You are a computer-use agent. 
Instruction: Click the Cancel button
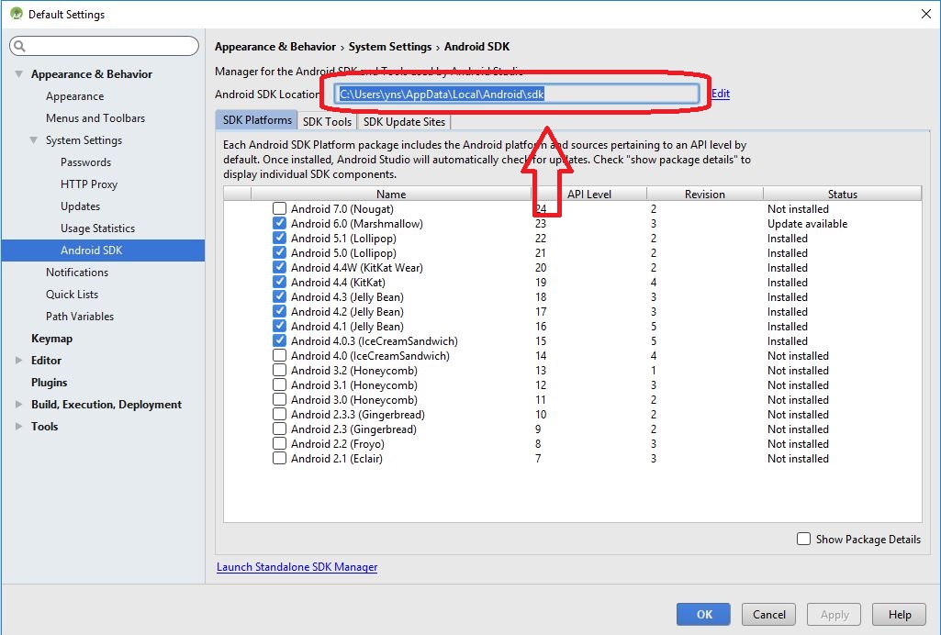point(768,615)
